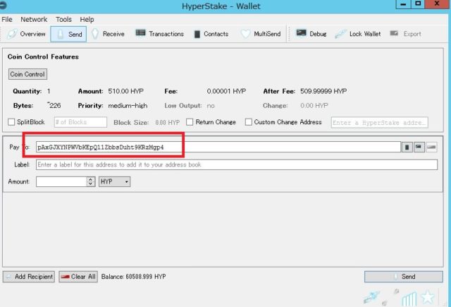451x307 pixels.
Task: Click the medium-high priority value
Action: coord(128,106)
